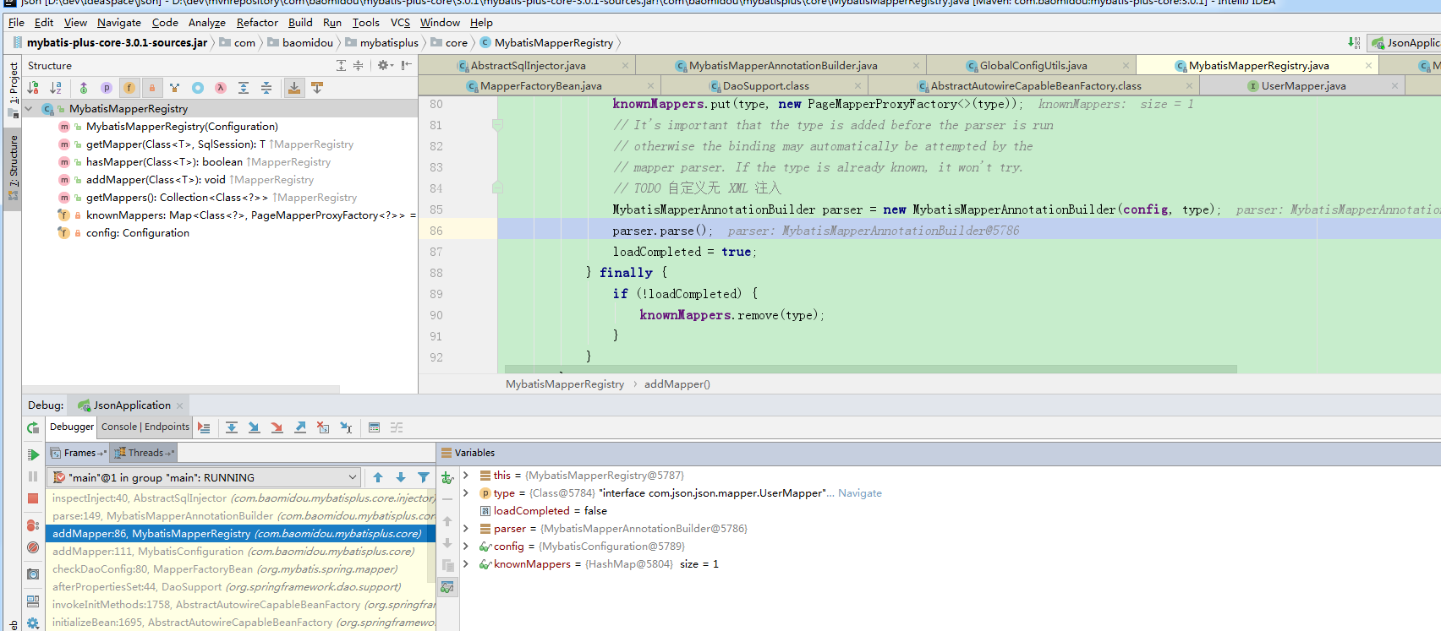1441x631 pixels.
Task: Click addMapper() in editor breadcrumb
Action: pos(677,384)
